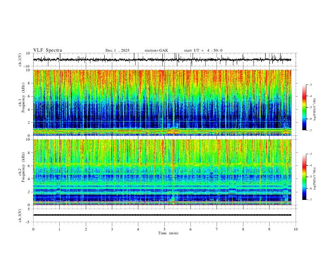The width and height of the screenshot is (333, 257).
Task: Click the time axis tick label "5"
Action: tap(164, 229)
